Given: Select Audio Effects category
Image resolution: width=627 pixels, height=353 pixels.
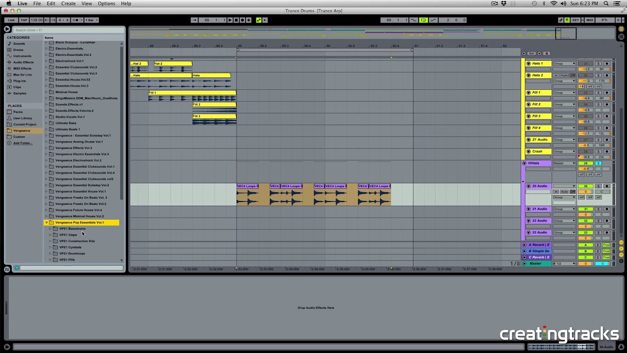Looking at the screenshot, I should 23,62.
